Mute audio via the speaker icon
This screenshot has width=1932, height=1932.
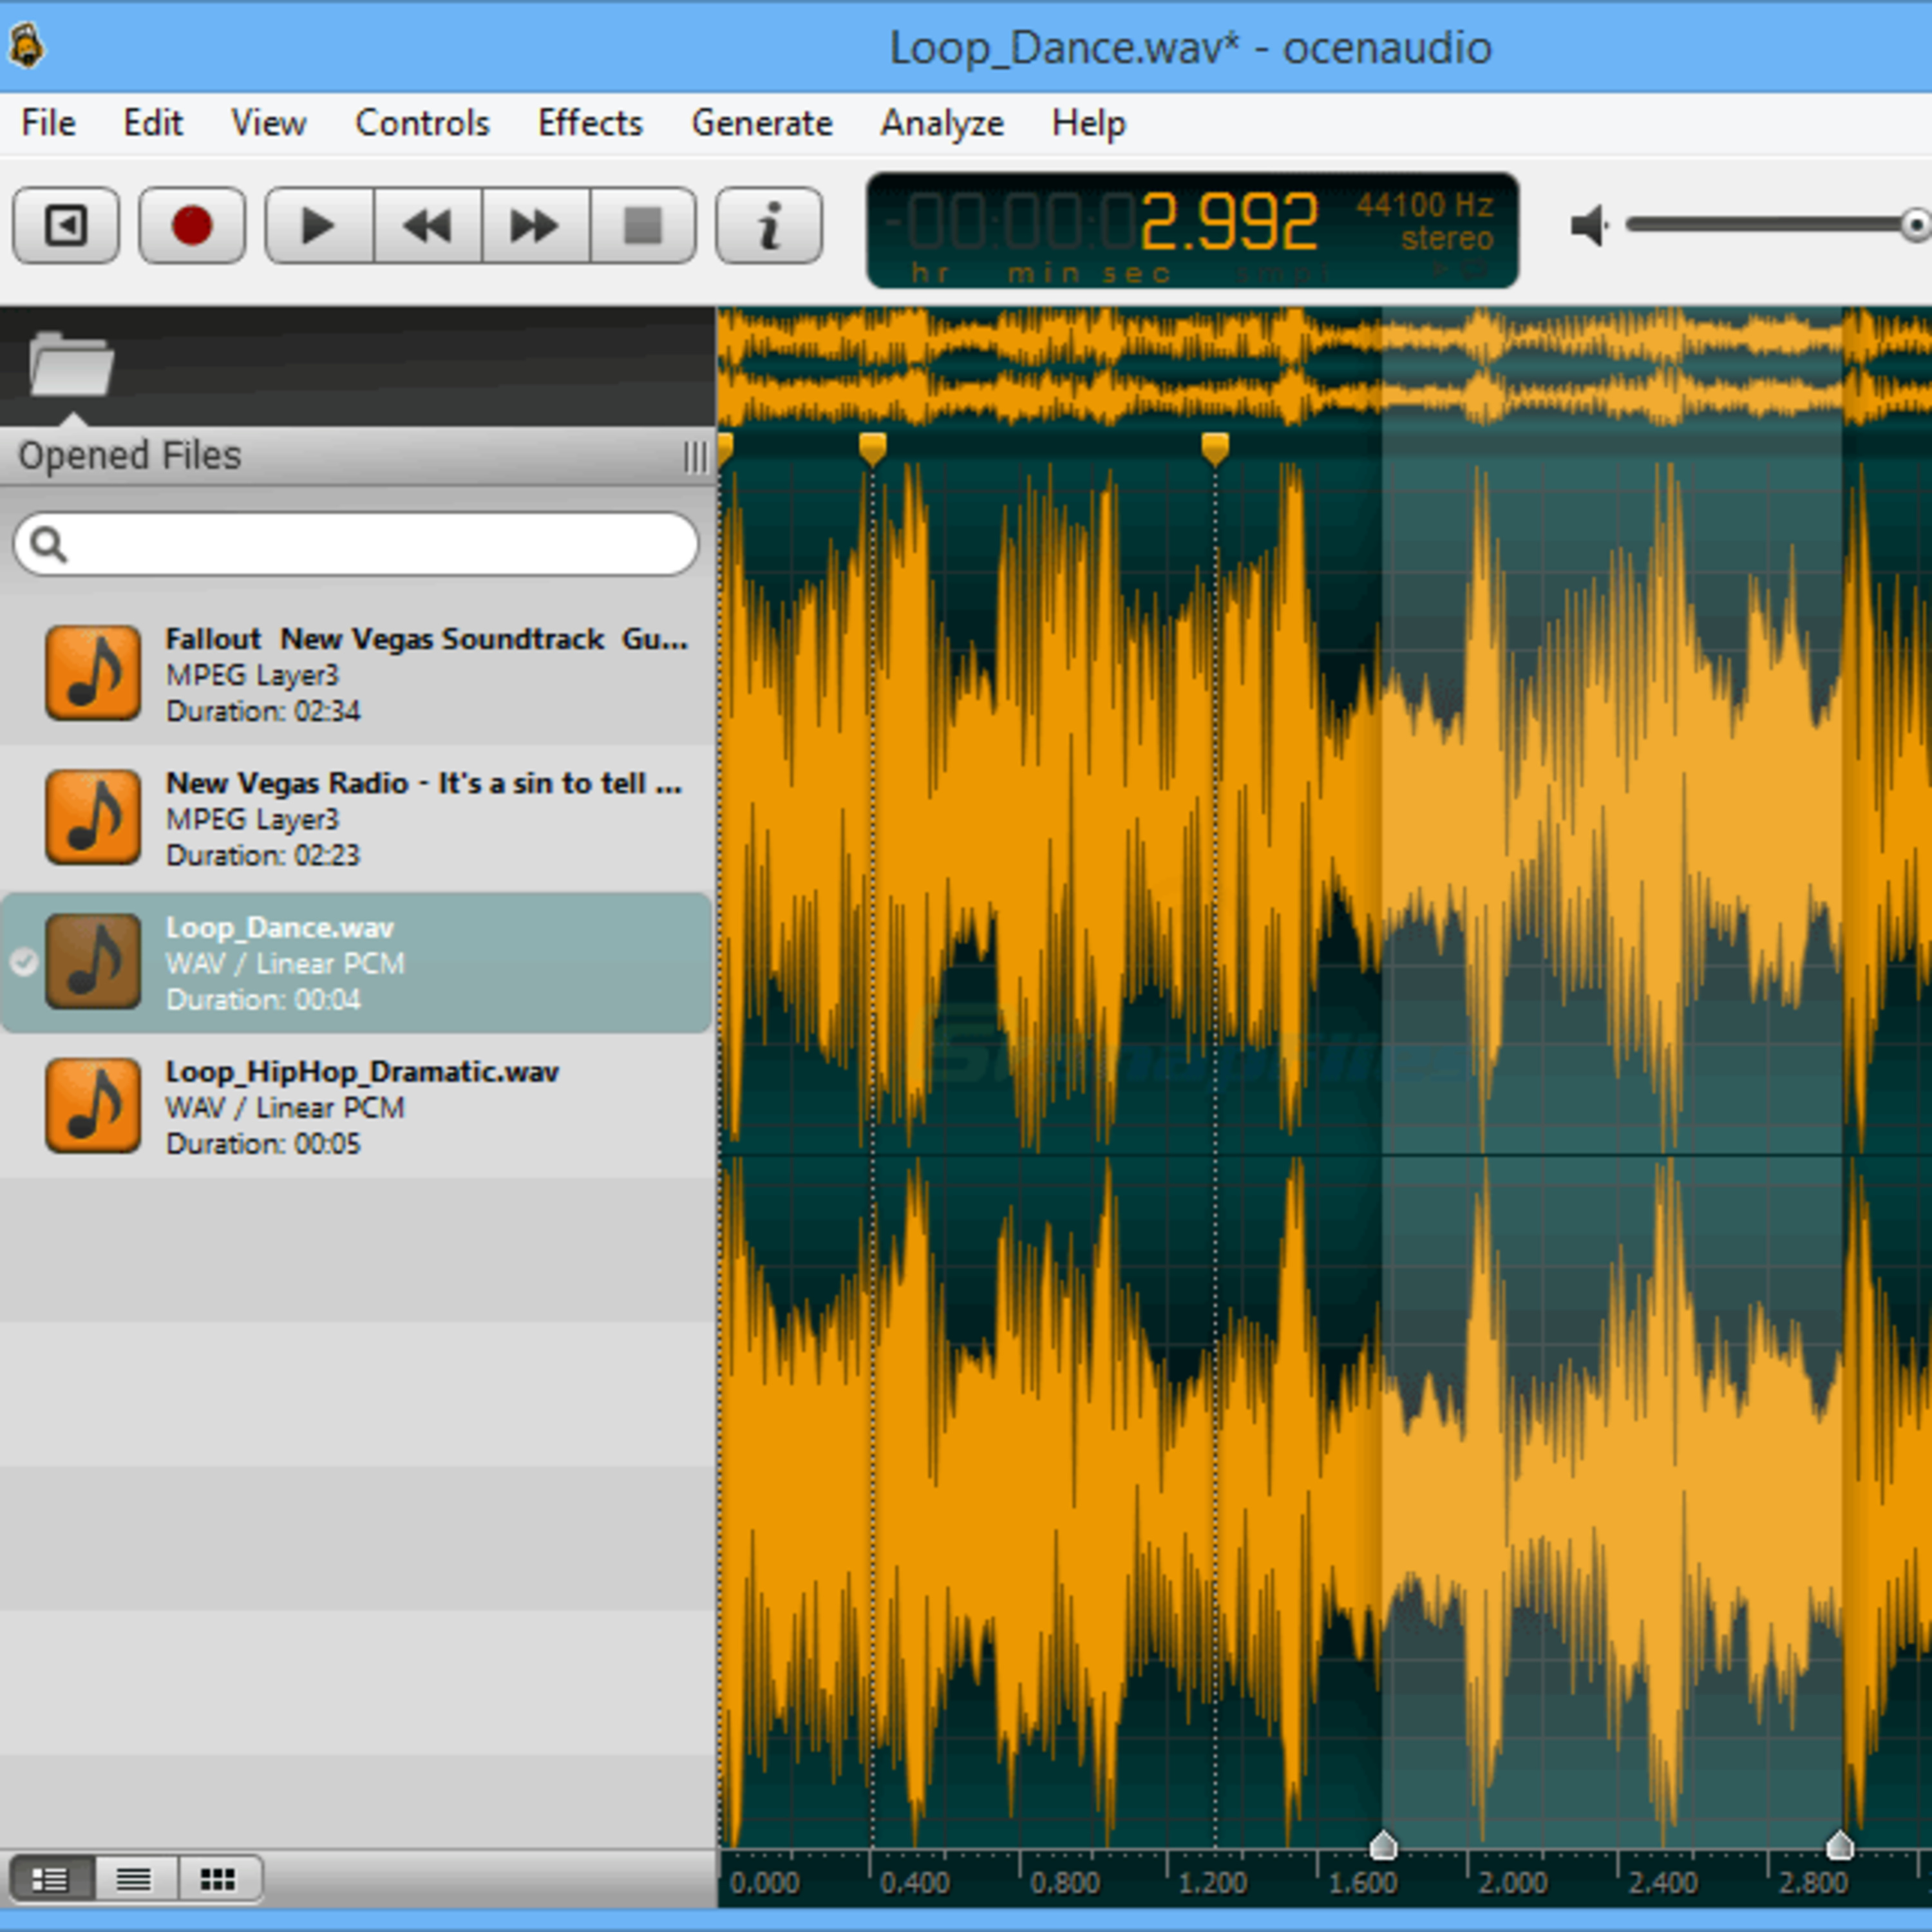pos(1588,225)
